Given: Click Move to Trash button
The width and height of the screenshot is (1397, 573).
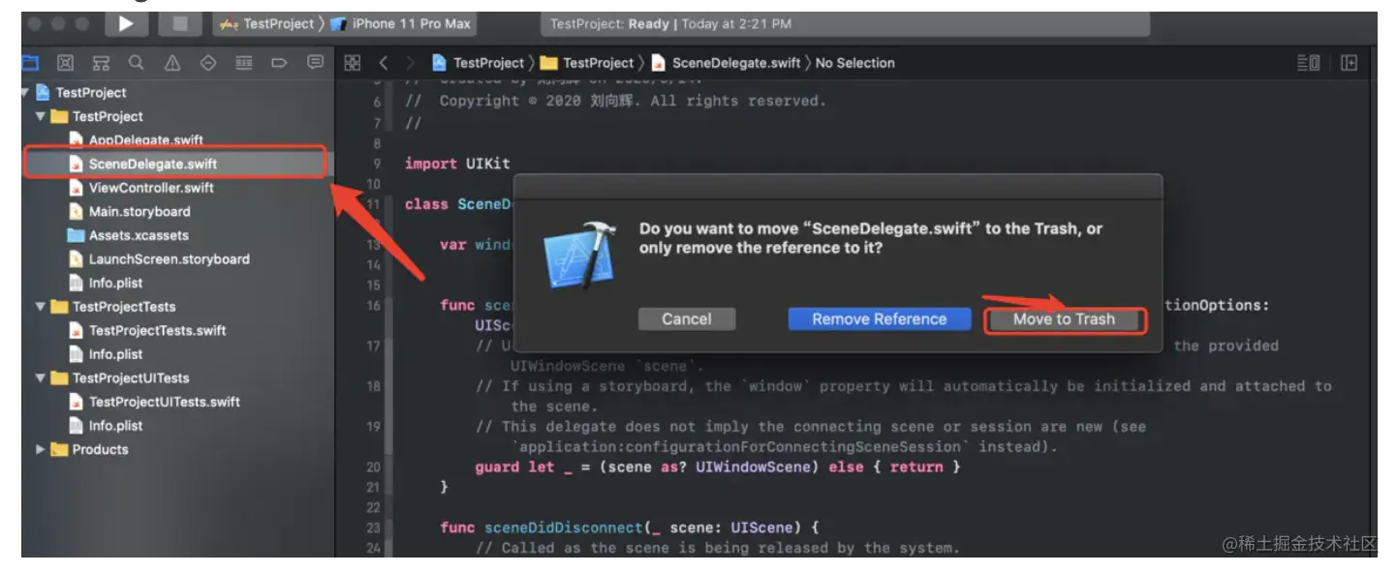Looking at the screenshot, I should click(1065, 319).
